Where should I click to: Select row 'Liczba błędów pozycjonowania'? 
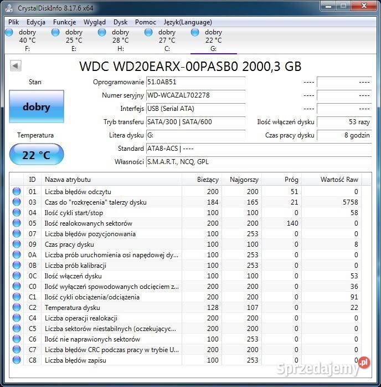point(186,234)
